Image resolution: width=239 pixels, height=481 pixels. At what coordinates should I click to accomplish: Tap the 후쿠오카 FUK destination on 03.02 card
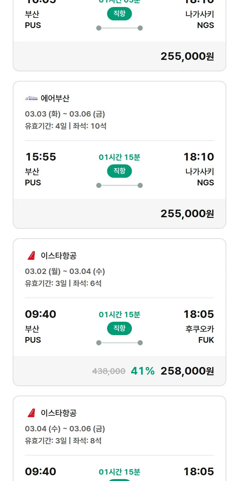click(200, 334)
